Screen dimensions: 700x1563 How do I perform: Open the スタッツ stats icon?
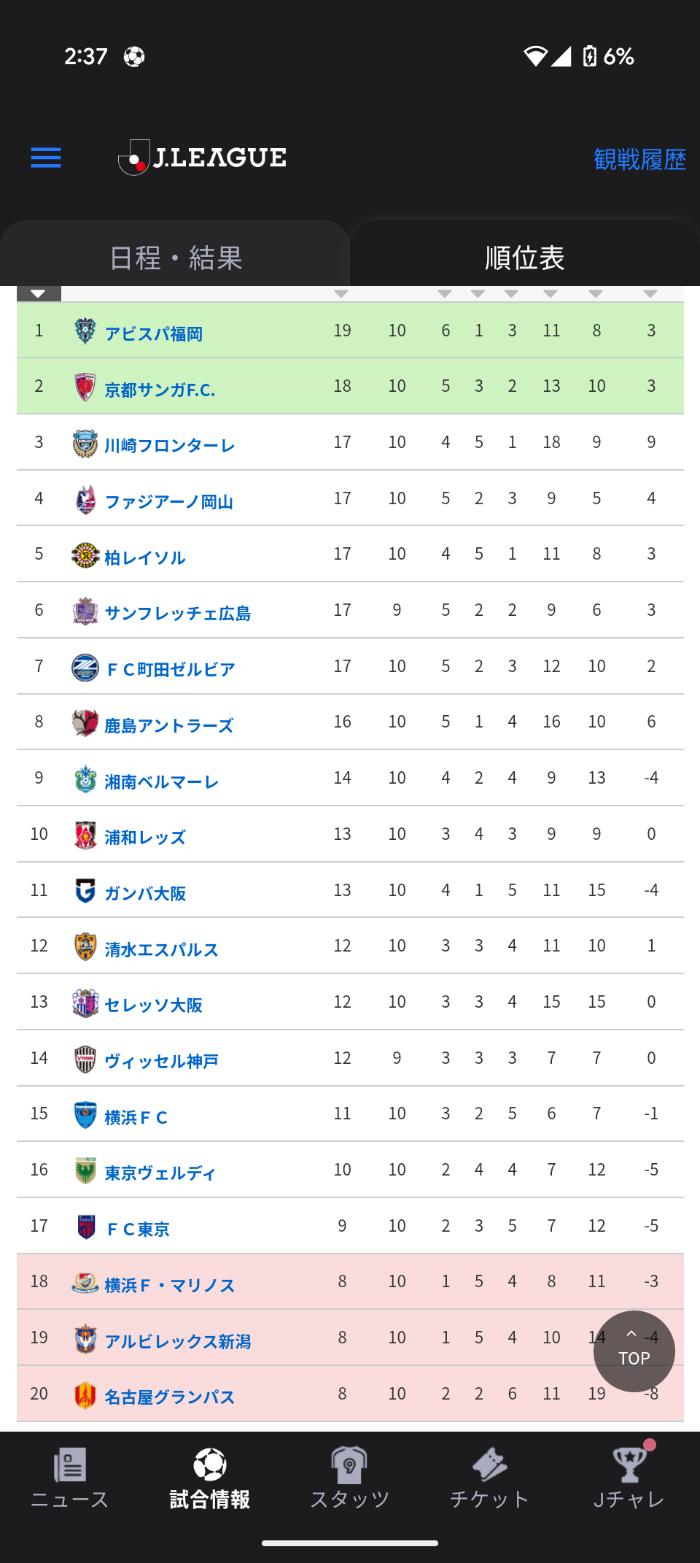tap(349, 1464)
